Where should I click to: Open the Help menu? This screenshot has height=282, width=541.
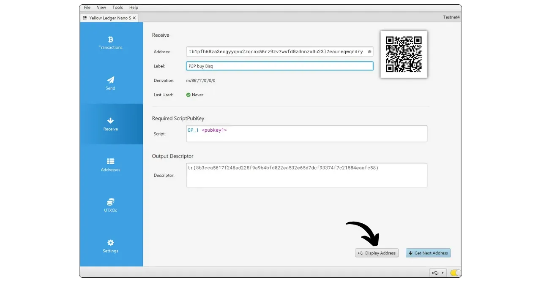[x=134, y=8]
